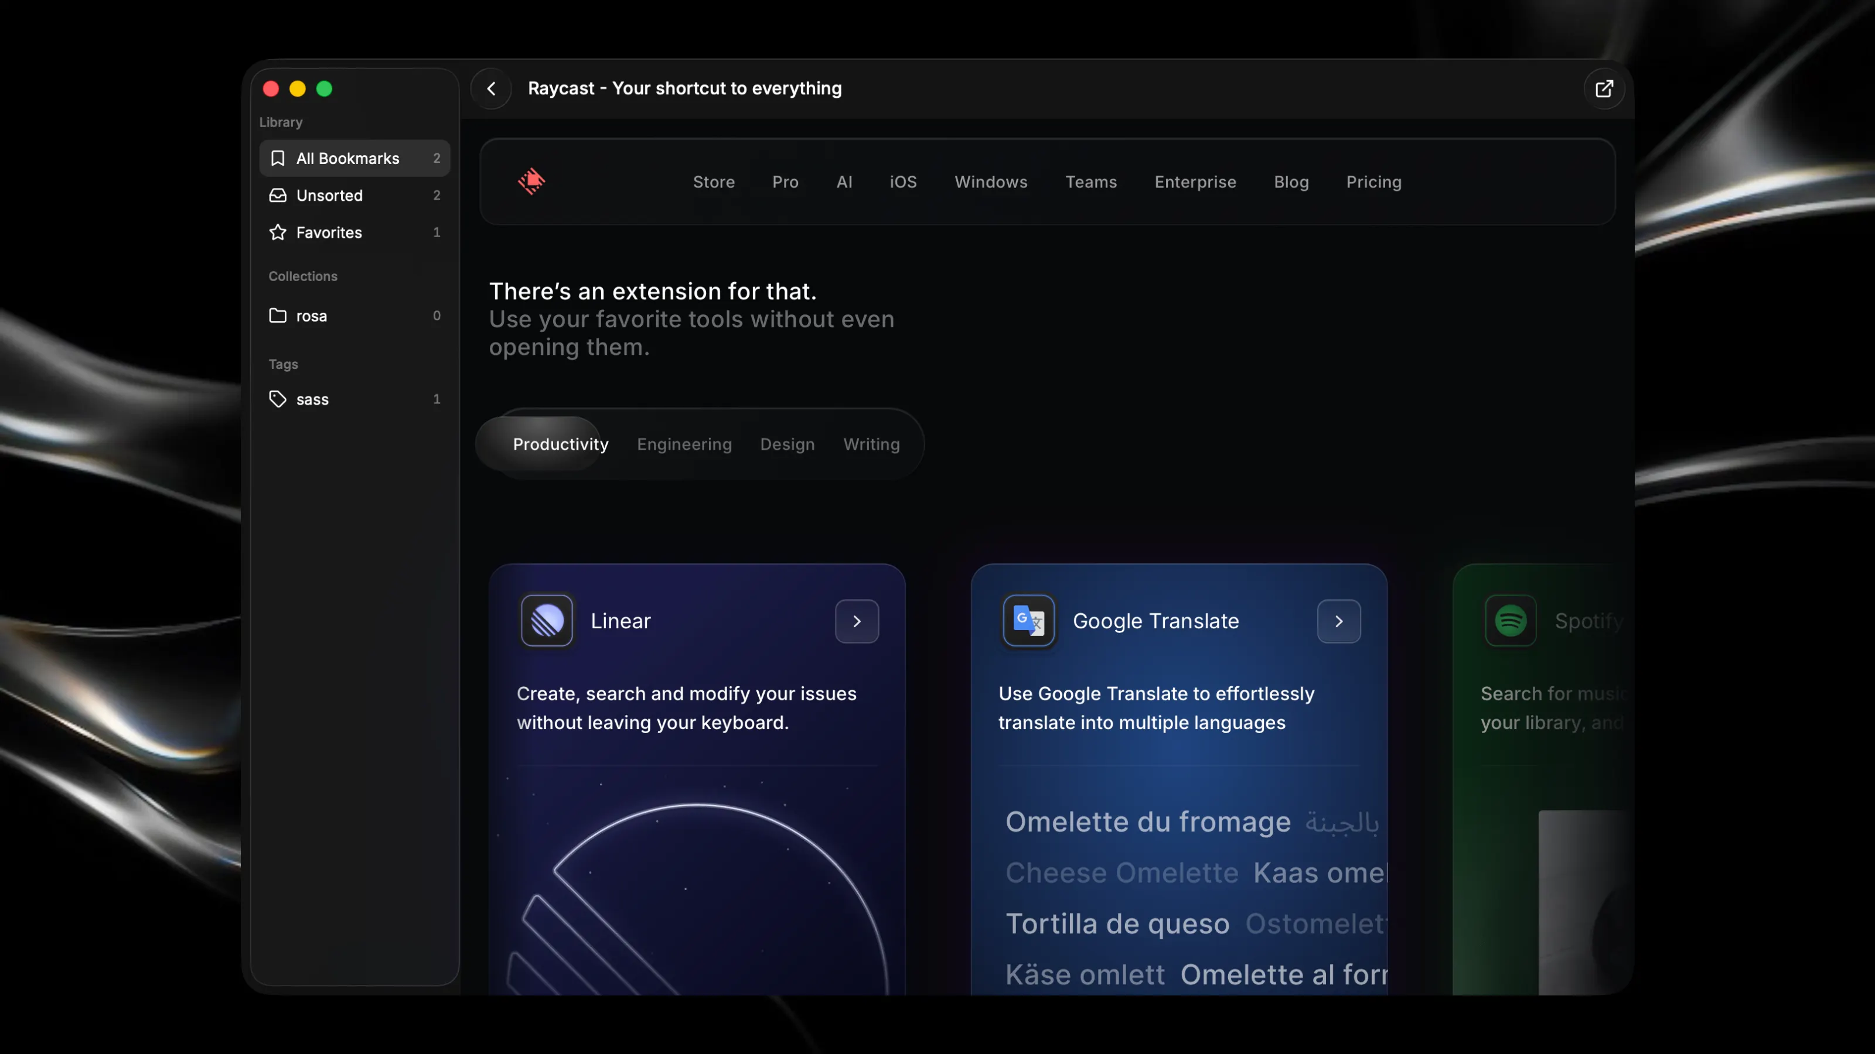
Task: Select Unsorted in the sidebar
Action: [x=354, y=195]
